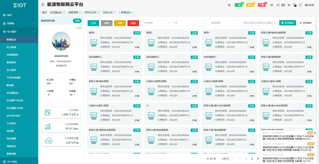Open 电力报表 in the left sidebar
The image size is (319, 164).
[11, 70]
